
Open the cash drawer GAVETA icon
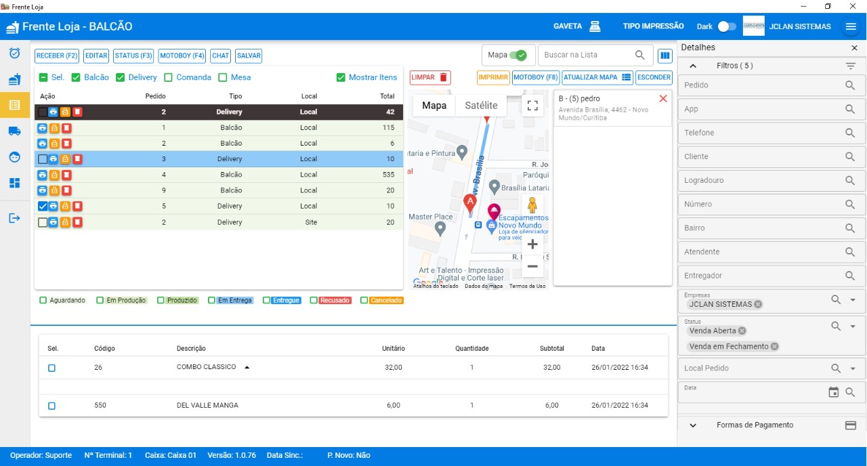[595, 26]
